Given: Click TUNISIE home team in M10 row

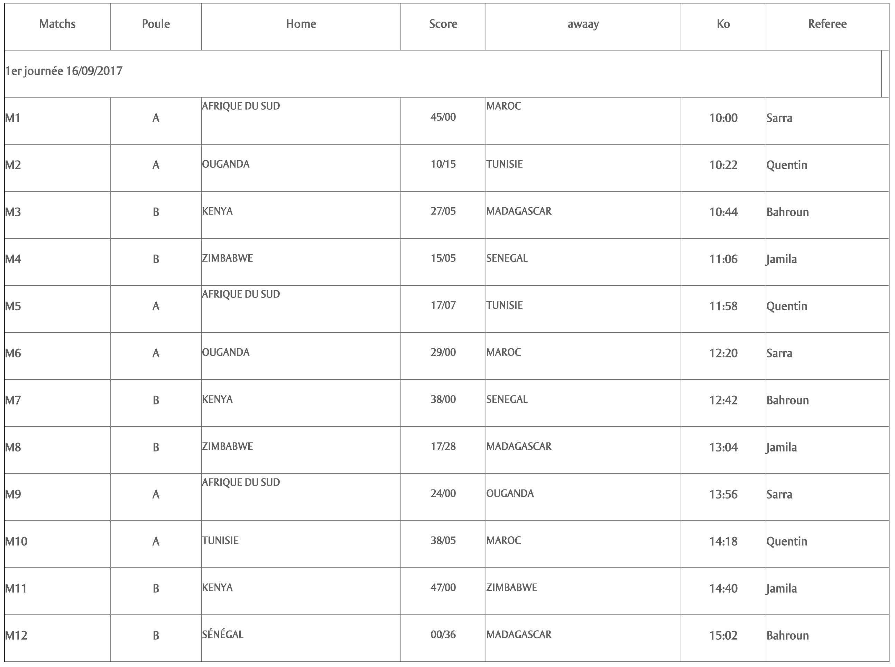Looking at the screenshot, I should (x=220, y=541).
